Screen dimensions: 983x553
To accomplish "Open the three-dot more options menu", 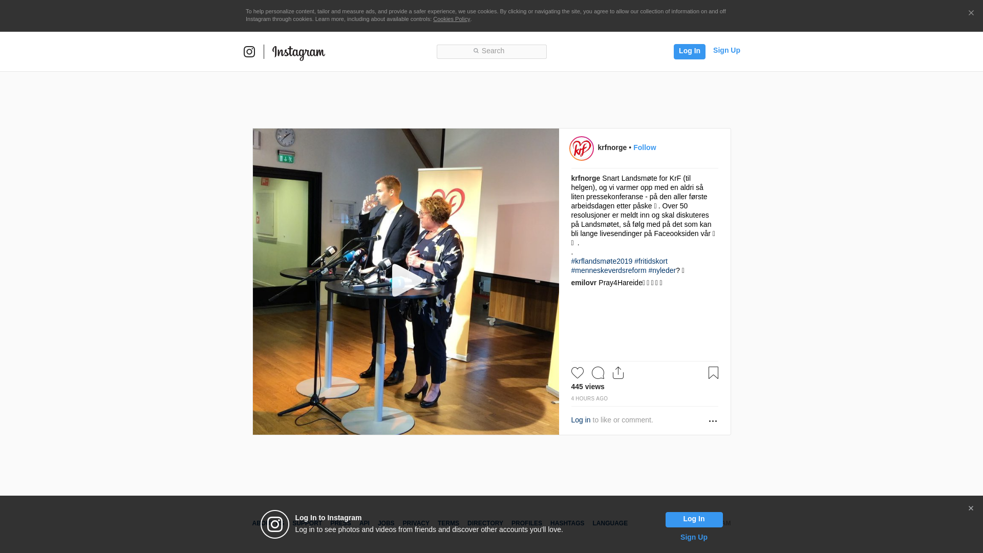I will pos(713,421).
